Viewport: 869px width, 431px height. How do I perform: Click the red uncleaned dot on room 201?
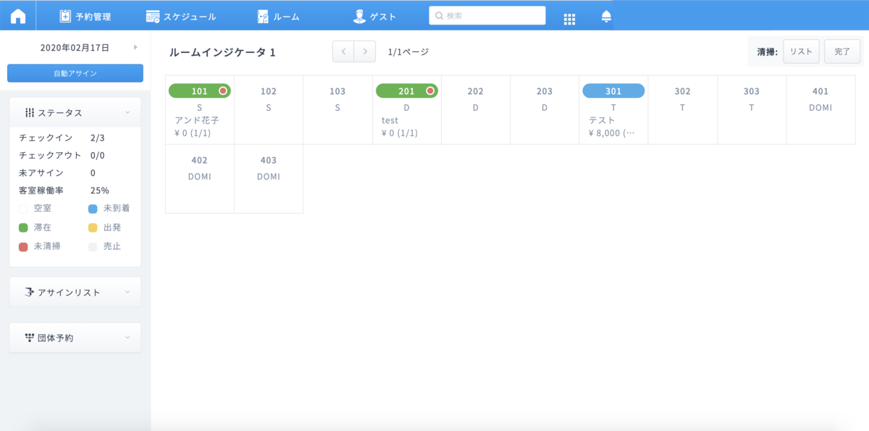pos(430,91)
